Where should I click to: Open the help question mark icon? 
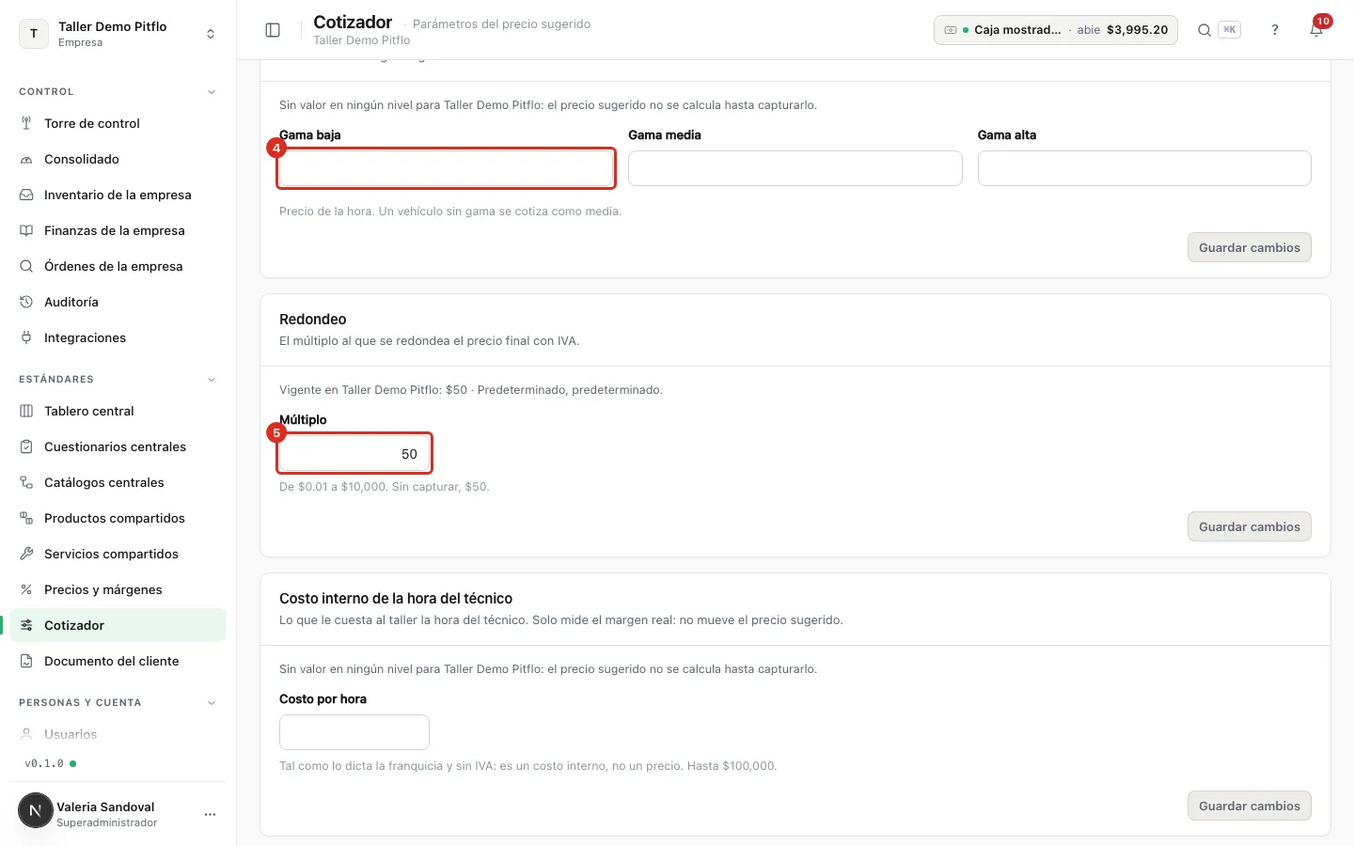click(x=1275, y=30)
